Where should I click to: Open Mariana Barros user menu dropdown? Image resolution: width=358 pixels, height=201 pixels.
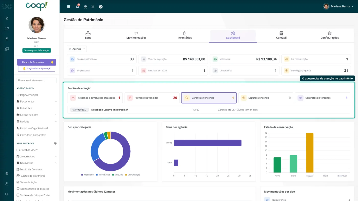coord(338,6)
